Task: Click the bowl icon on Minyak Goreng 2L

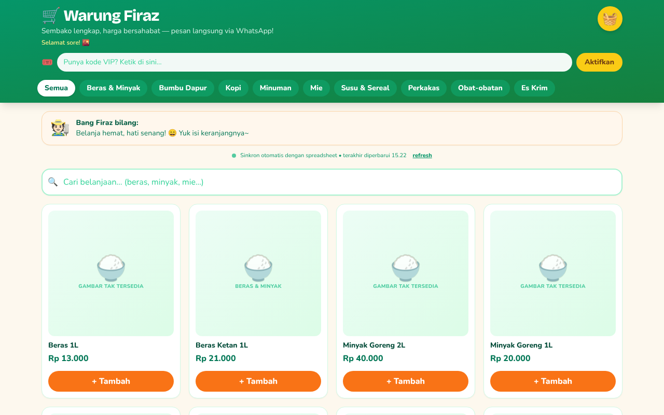Action: pyautogui.click(x=406, y=268)
